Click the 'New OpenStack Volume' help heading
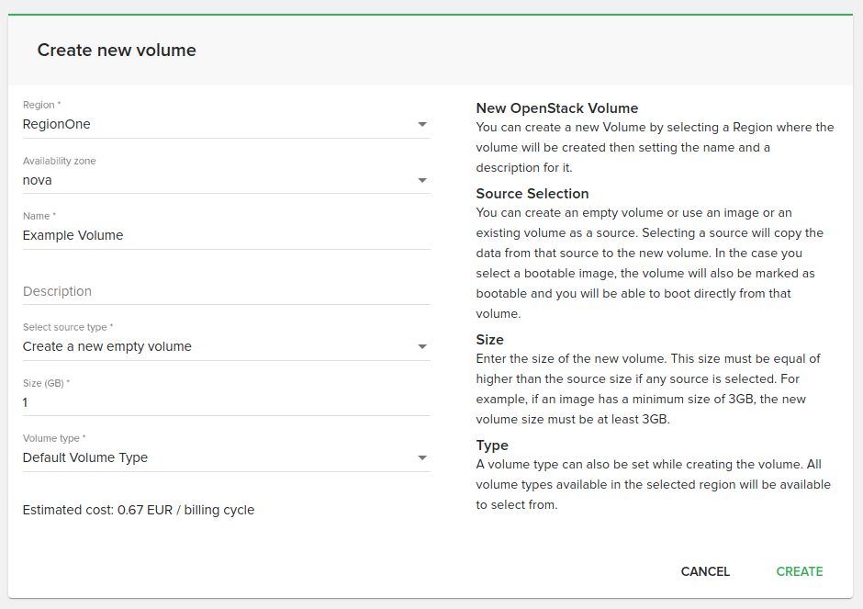 click(557, 107)
